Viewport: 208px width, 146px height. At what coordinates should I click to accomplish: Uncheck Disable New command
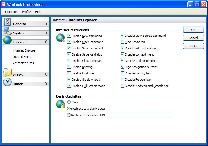tap(69, 36)
